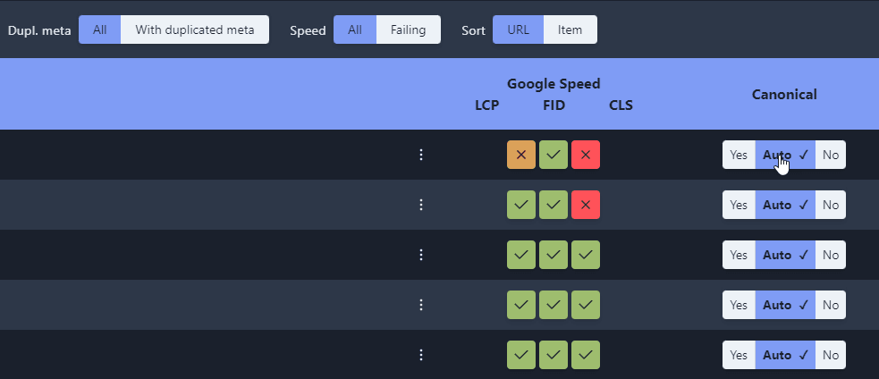Image resolution: width=879 pixels, height=379 pixels.
Task: Click the orange LCP warning icon in first row
Action: 521,155
